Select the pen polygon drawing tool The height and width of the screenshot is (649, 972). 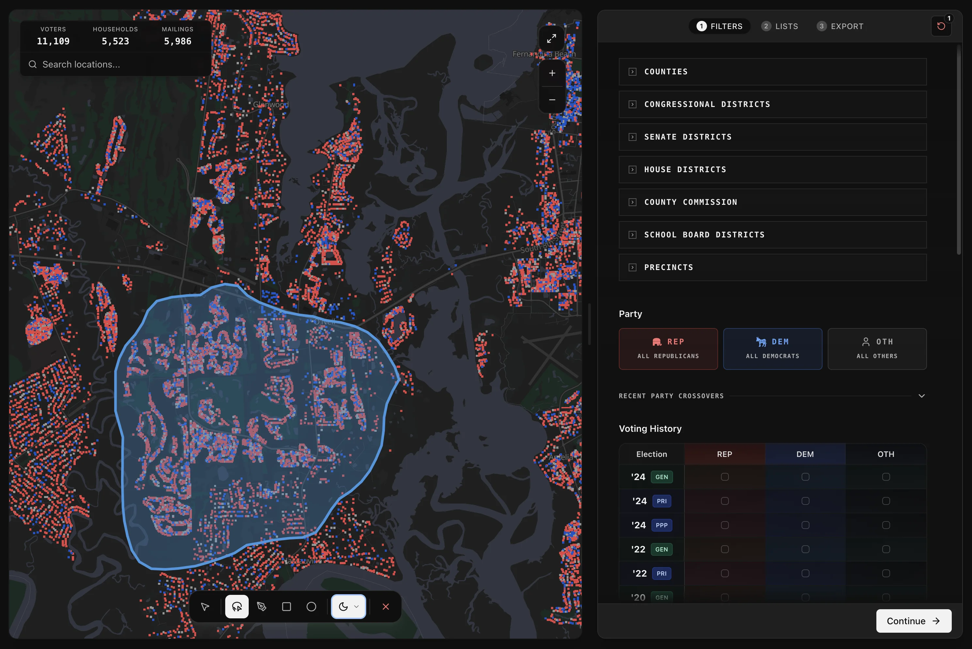(x=262, y=606)
